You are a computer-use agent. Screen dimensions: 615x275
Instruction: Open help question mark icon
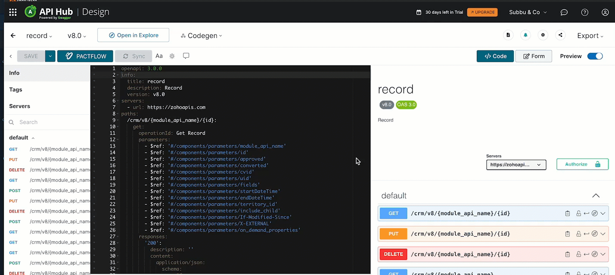click(584, 12)
